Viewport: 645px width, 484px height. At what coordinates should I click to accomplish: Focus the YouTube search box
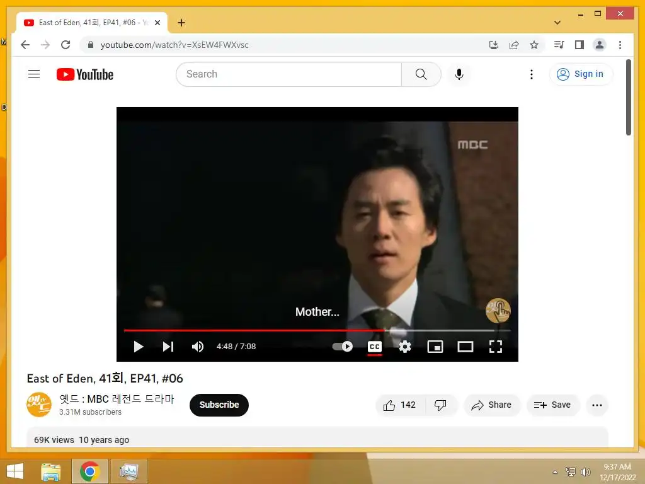click(x=288, y=74)
